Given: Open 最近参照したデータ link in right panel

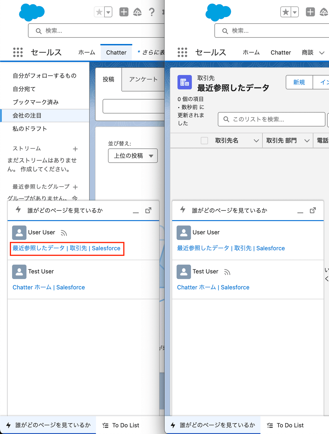Looking at the screenshot, I should pos(231,248).
